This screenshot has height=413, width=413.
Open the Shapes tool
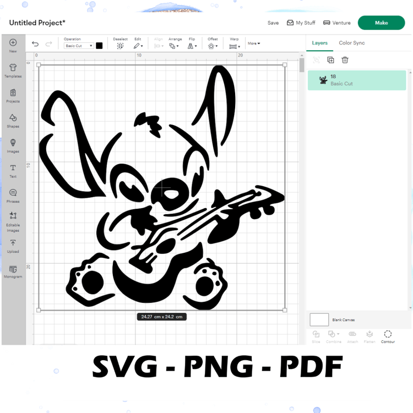point(13,121)
